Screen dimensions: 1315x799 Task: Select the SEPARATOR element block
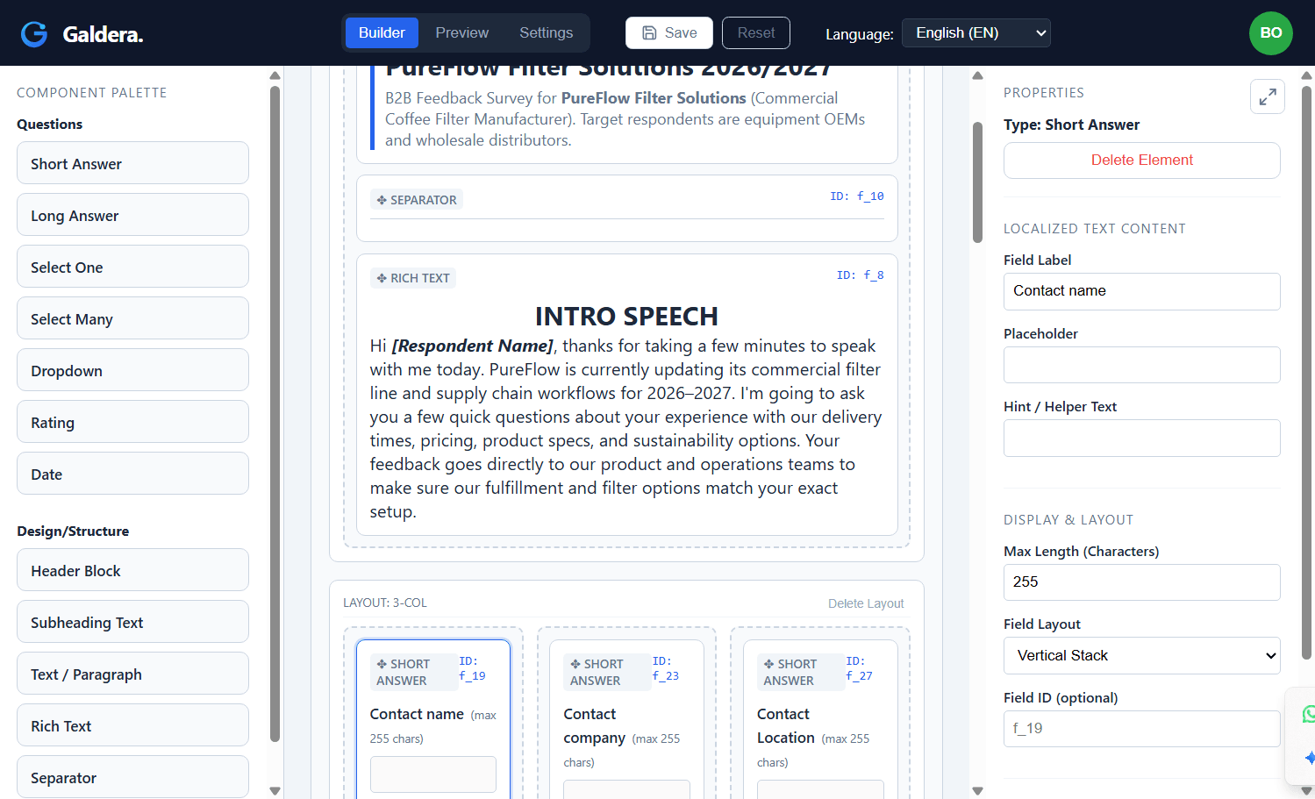coord(626,208)
